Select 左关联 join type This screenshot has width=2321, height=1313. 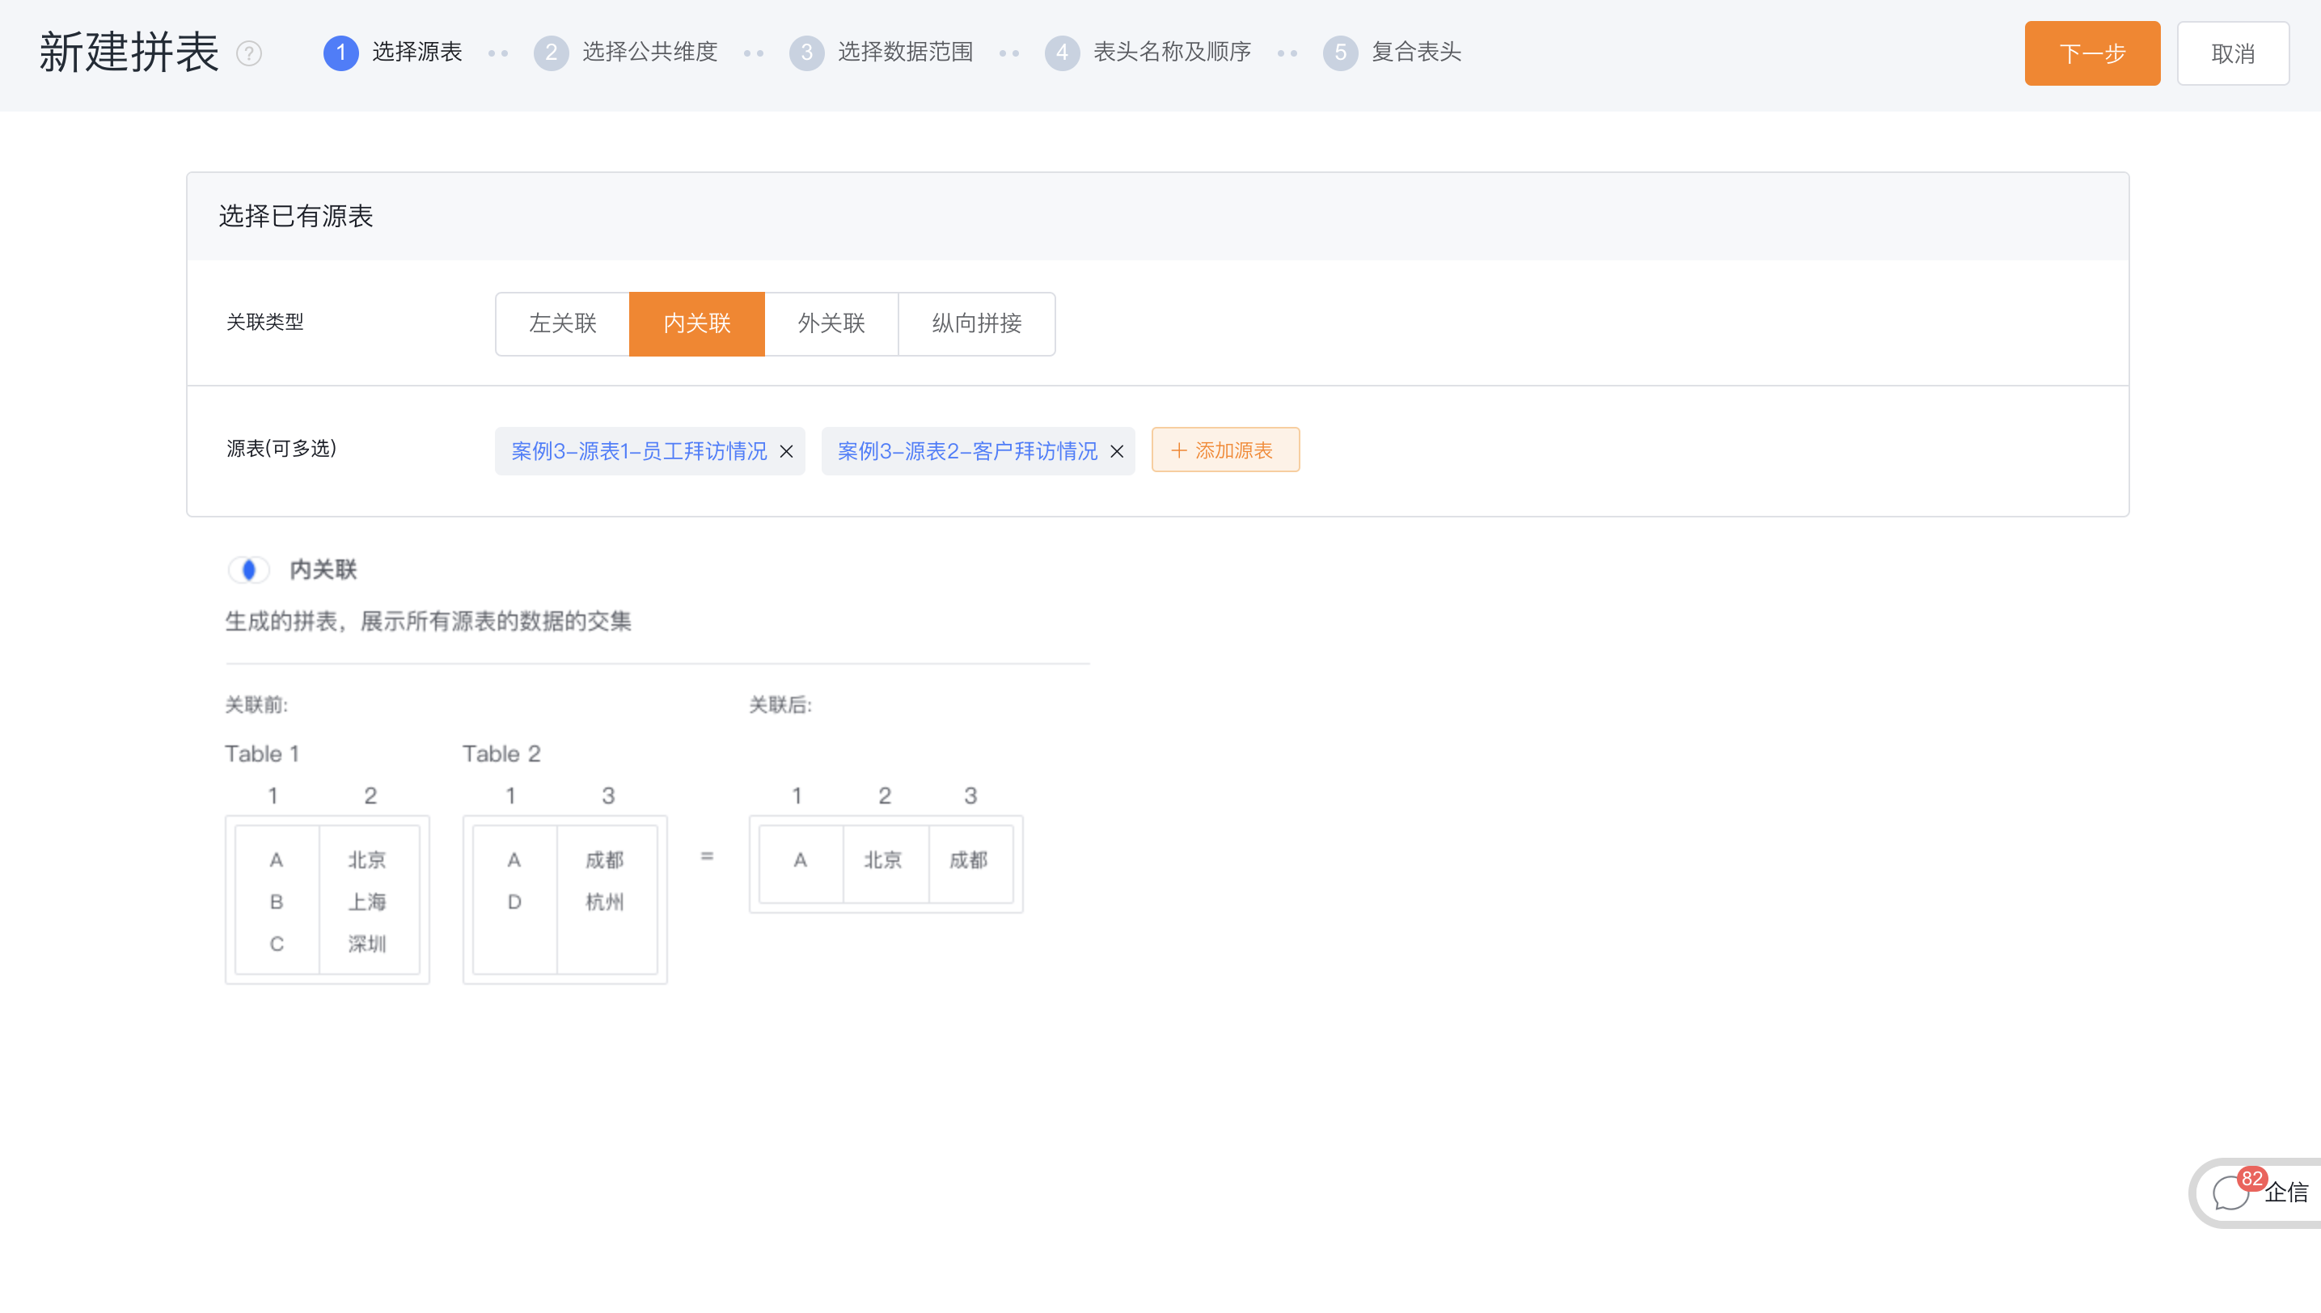coord(562,323)
